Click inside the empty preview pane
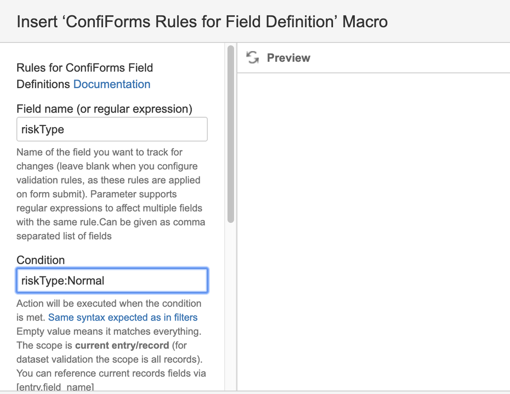This screenshot has width=510, height=394. tap(373, 230)
